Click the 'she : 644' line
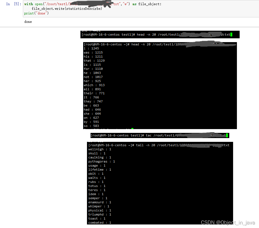 click(92, 114)
